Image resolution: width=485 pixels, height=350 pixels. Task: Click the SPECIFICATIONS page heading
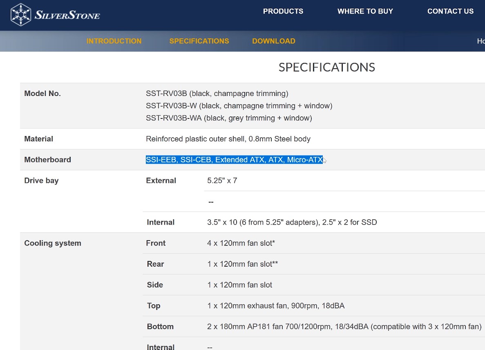pos(326,67)
